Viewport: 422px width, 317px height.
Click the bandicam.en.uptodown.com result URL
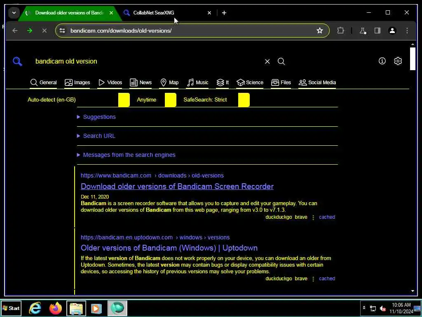tap(155, 237)
